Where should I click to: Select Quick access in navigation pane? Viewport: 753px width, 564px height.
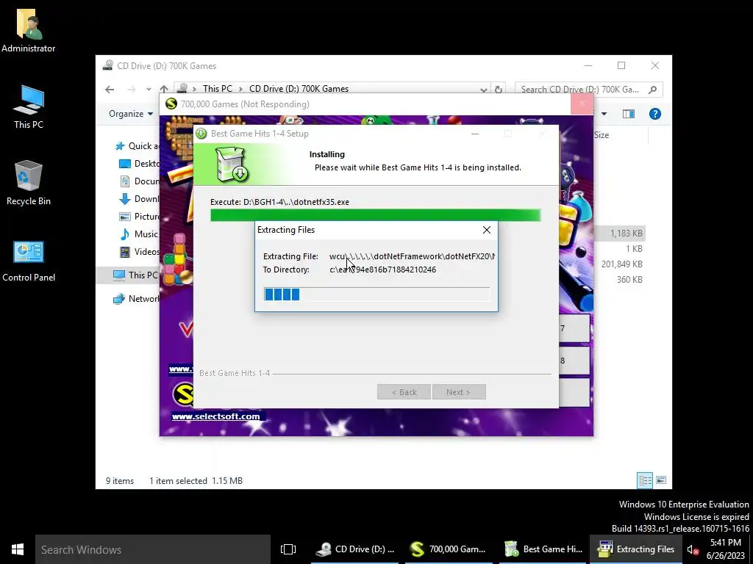click(x=137, y=146)
